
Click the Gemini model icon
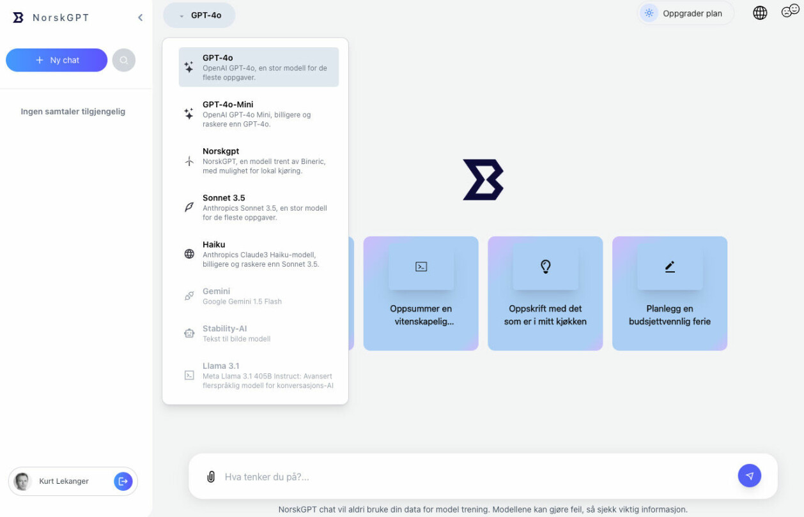coord(189,296)
